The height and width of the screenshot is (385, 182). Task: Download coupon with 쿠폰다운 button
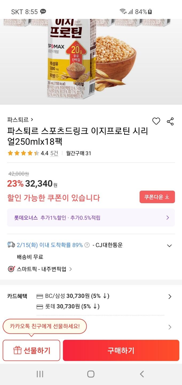[157, 197]
